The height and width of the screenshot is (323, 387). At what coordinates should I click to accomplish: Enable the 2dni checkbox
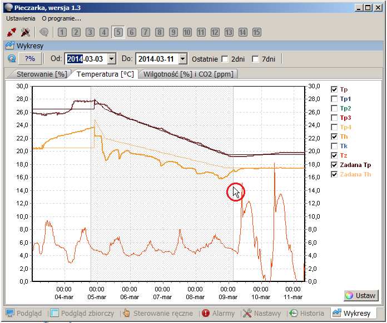coord(225,59)
